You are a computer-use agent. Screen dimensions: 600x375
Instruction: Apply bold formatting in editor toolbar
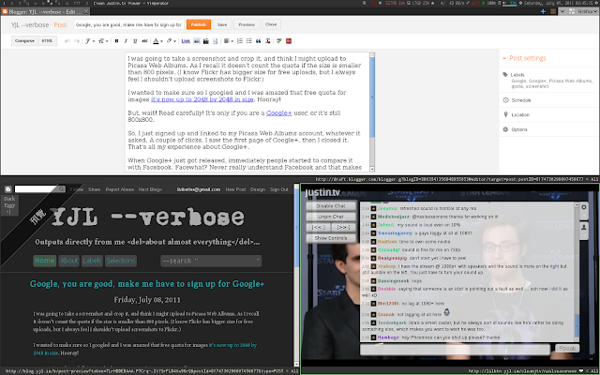[116, 41]
